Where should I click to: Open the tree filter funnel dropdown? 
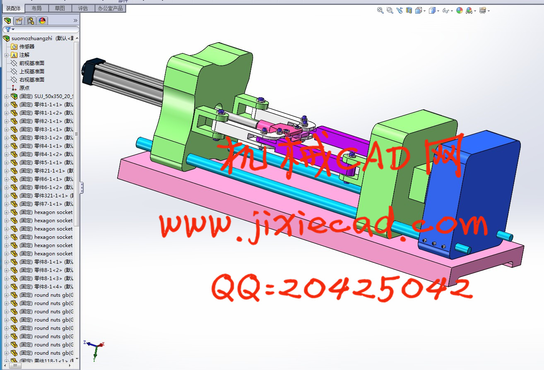(10, 29)
